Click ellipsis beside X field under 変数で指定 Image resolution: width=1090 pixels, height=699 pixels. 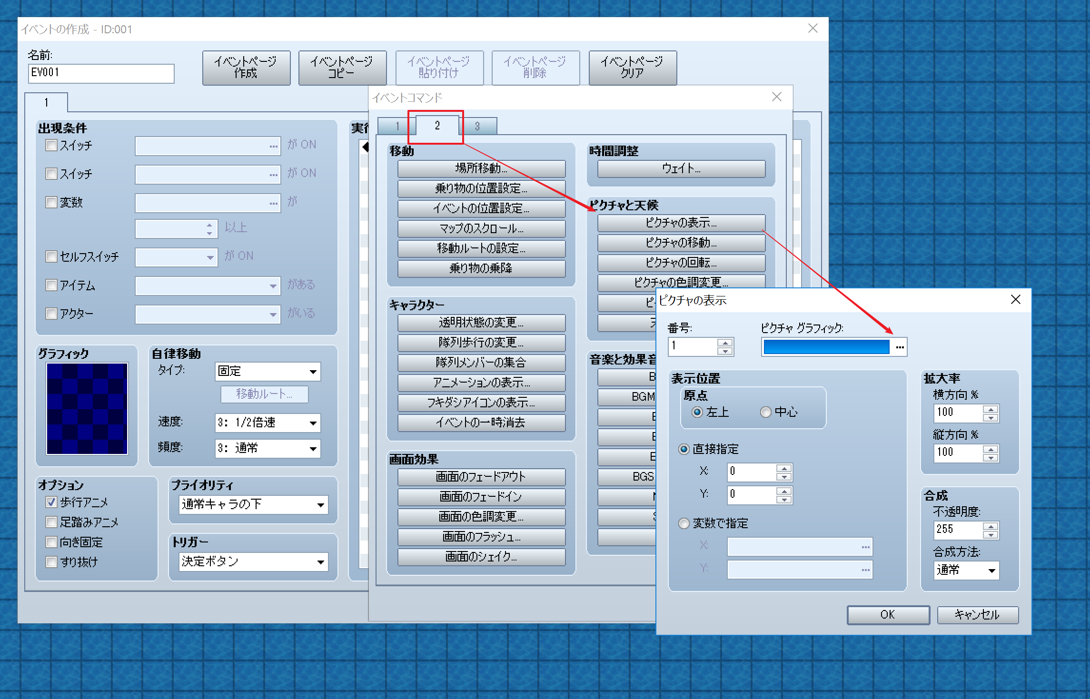pyautogui.click(x=865, y=546)
